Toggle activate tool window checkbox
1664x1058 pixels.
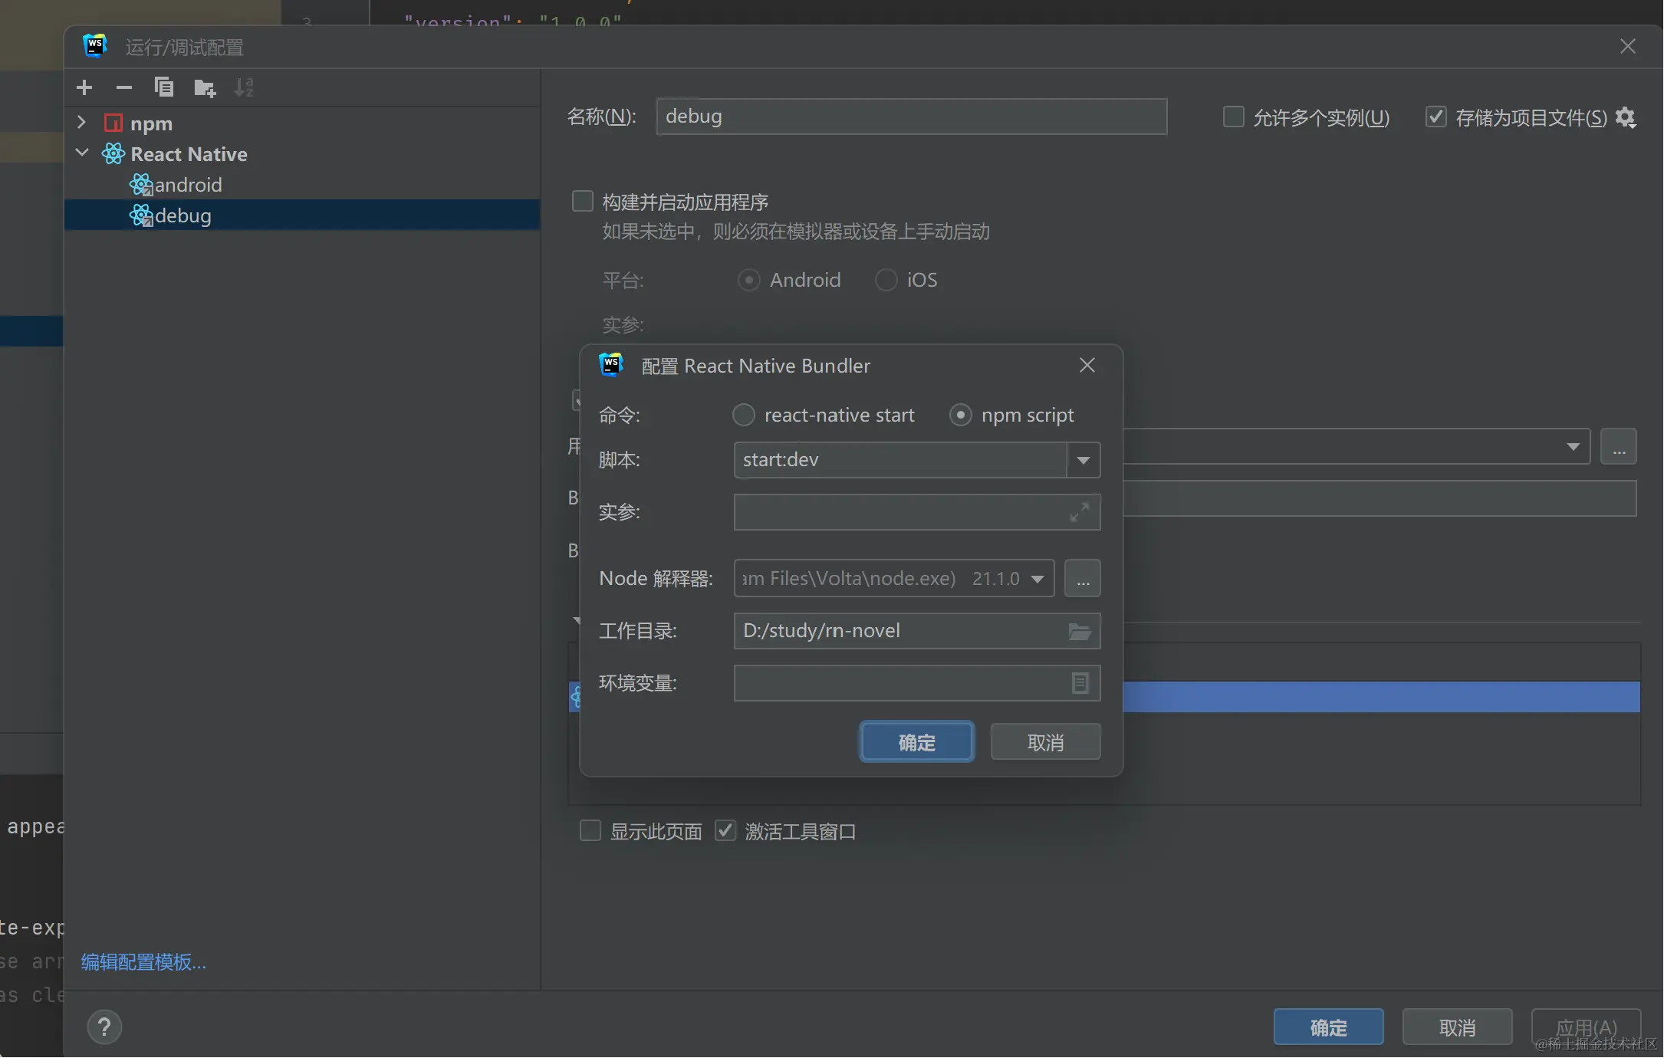[725, 831]
